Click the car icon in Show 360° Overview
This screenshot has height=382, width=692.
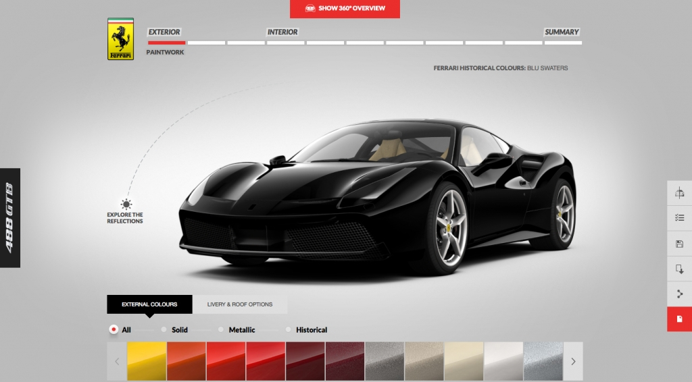(x=310, y=8)
